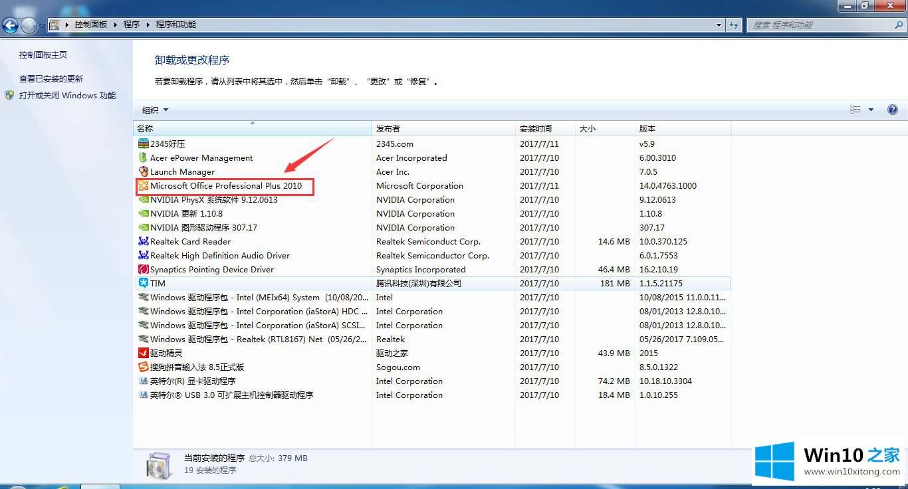Click publisher 腾讯科技(深圳)有限公司 cell
908x489 pixels.
419,284
